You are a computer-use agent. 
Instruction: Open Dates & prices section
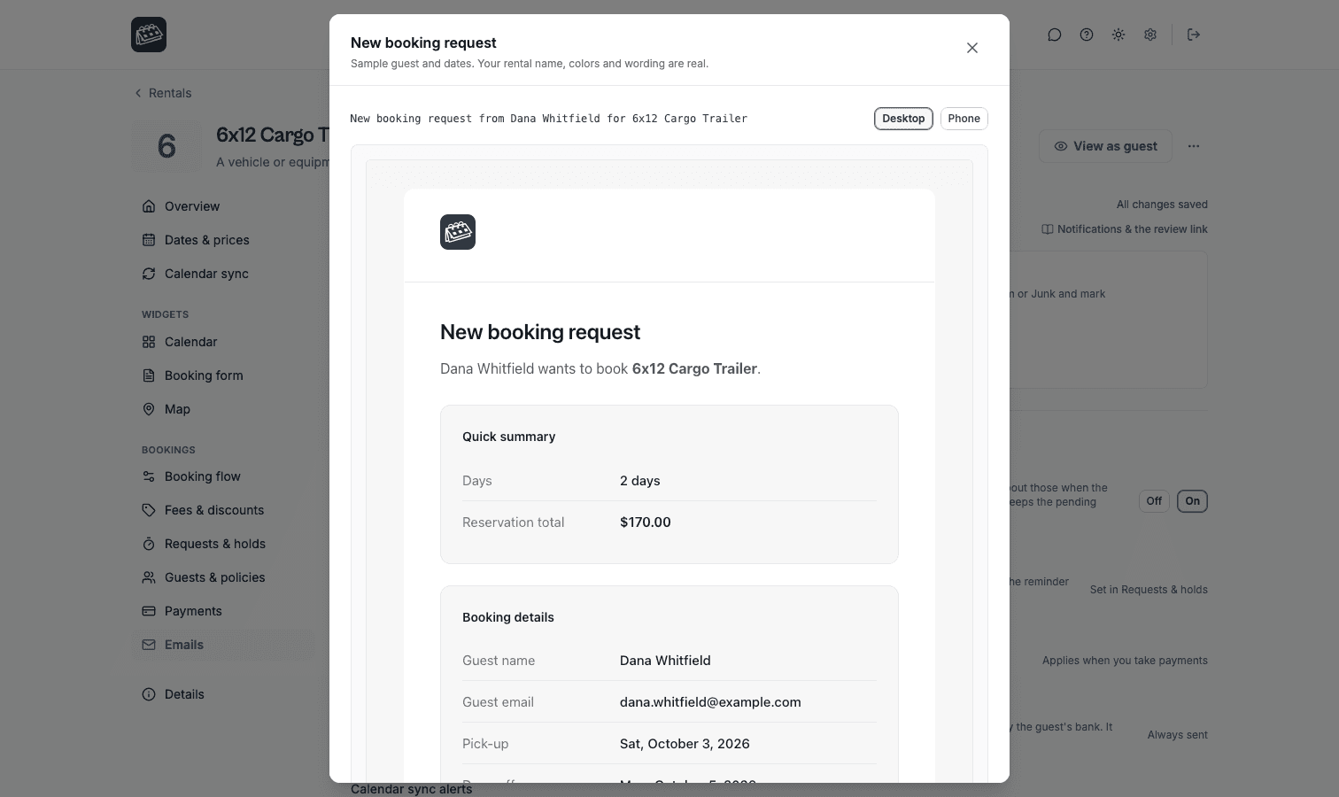click(223, 240)
